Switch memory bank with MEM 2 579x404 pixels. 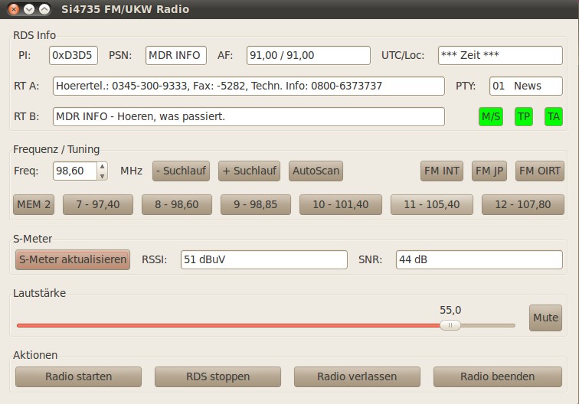coord(33,204)
